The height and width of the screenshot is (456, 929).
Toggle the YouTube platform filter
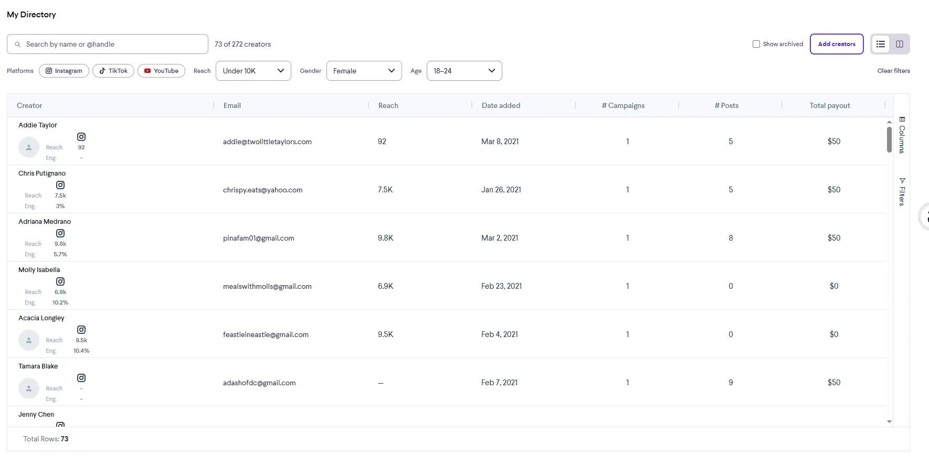point(161,71)
